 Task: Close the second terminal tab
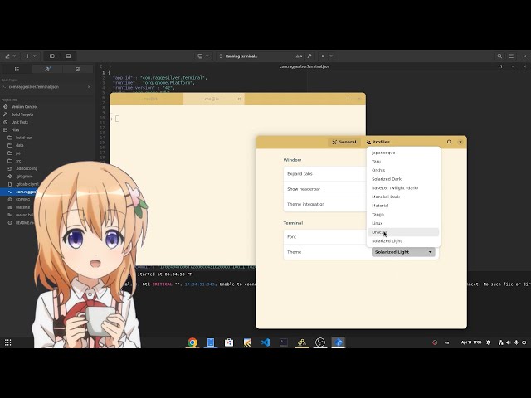coord(239,99)
